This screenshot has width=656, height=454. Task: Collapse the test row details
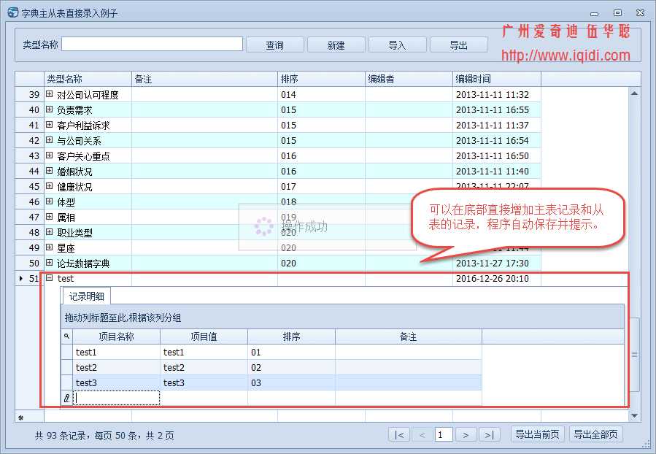[x=50, y=278]
